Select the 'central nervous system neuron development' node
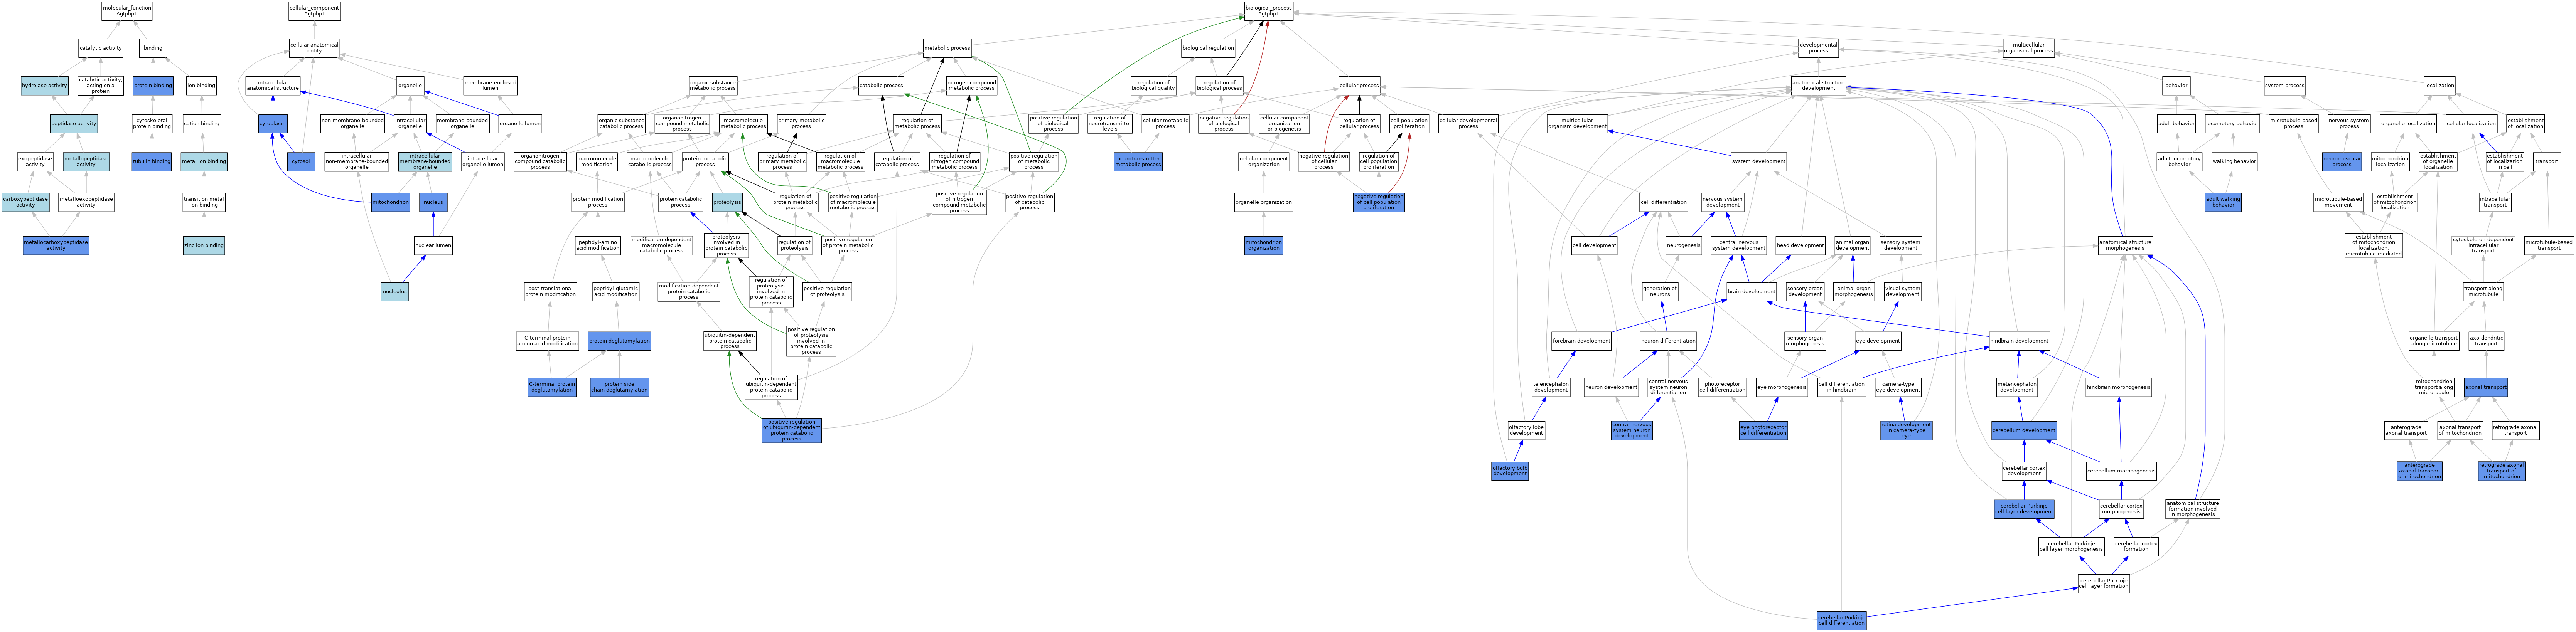Viewport: 2576px width, 632px height. 1632,431
